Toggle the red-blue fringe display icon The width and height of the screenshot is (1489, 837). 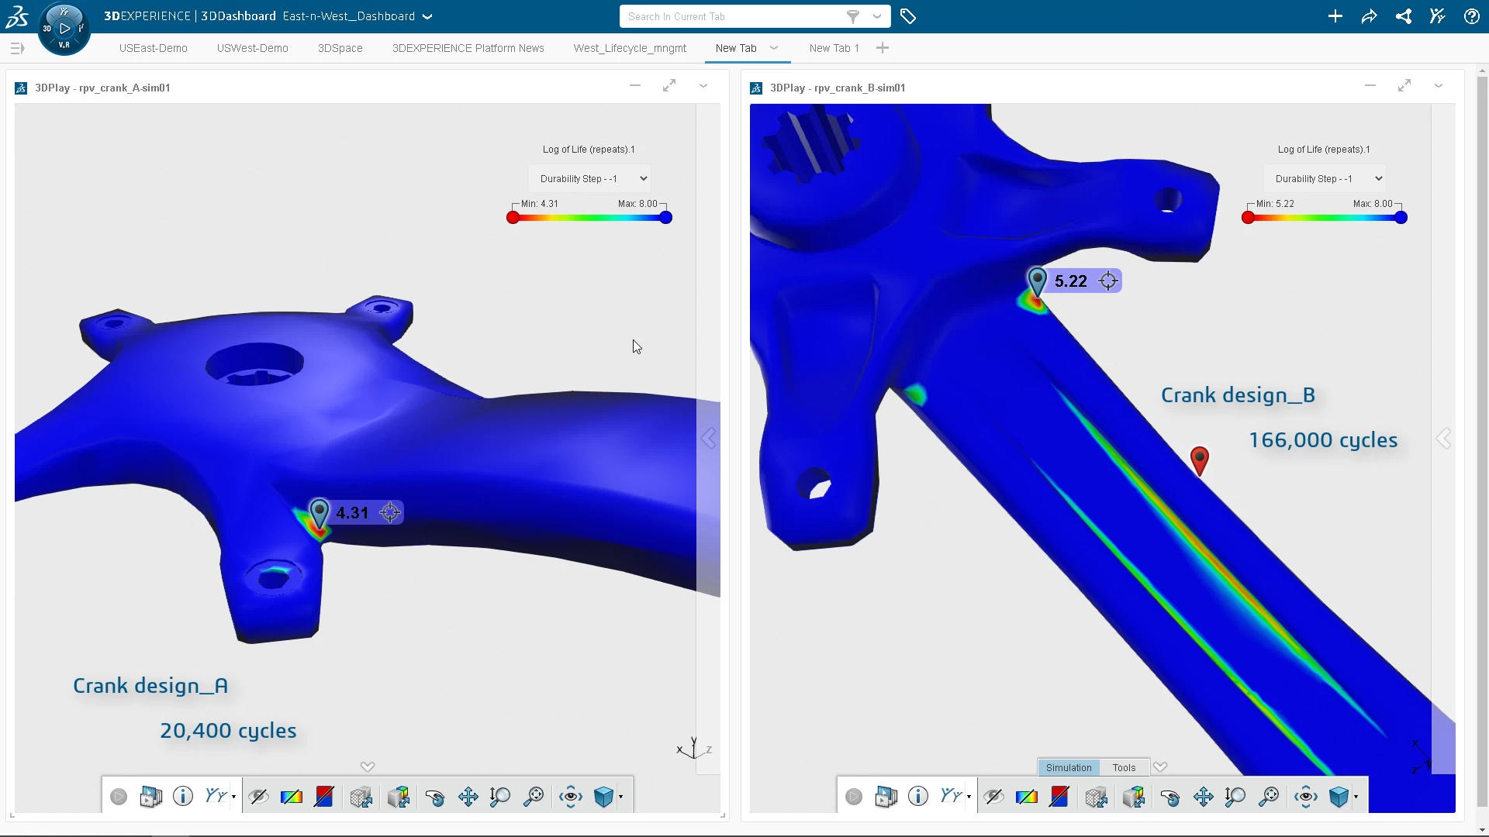point(325,796)
